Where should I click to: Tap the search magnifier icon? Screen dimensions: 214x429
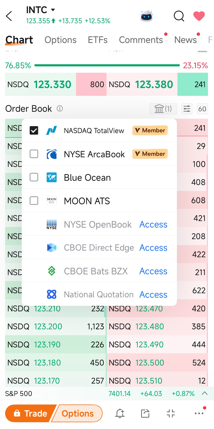(179, 16)
